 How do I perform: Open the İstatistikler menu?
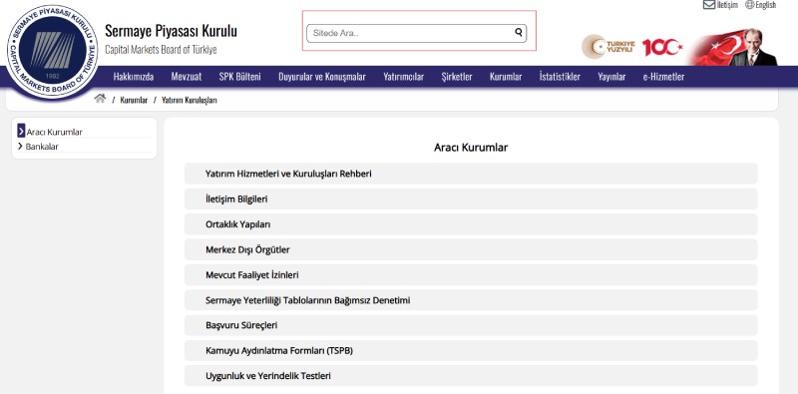coord(560,77)
